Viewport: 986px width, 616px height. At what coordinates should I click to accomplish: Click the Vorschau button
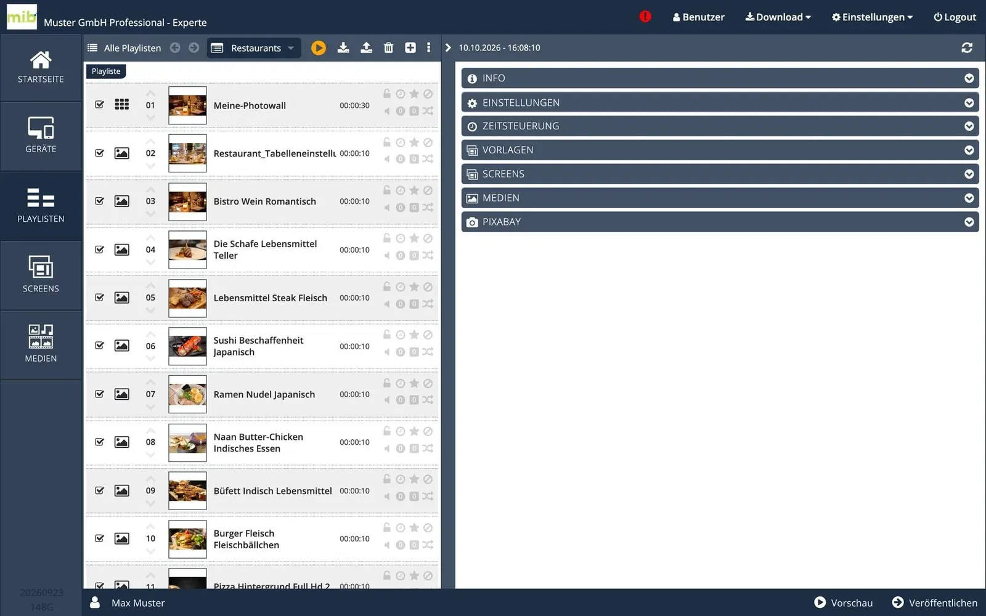[x=844, y=603]
